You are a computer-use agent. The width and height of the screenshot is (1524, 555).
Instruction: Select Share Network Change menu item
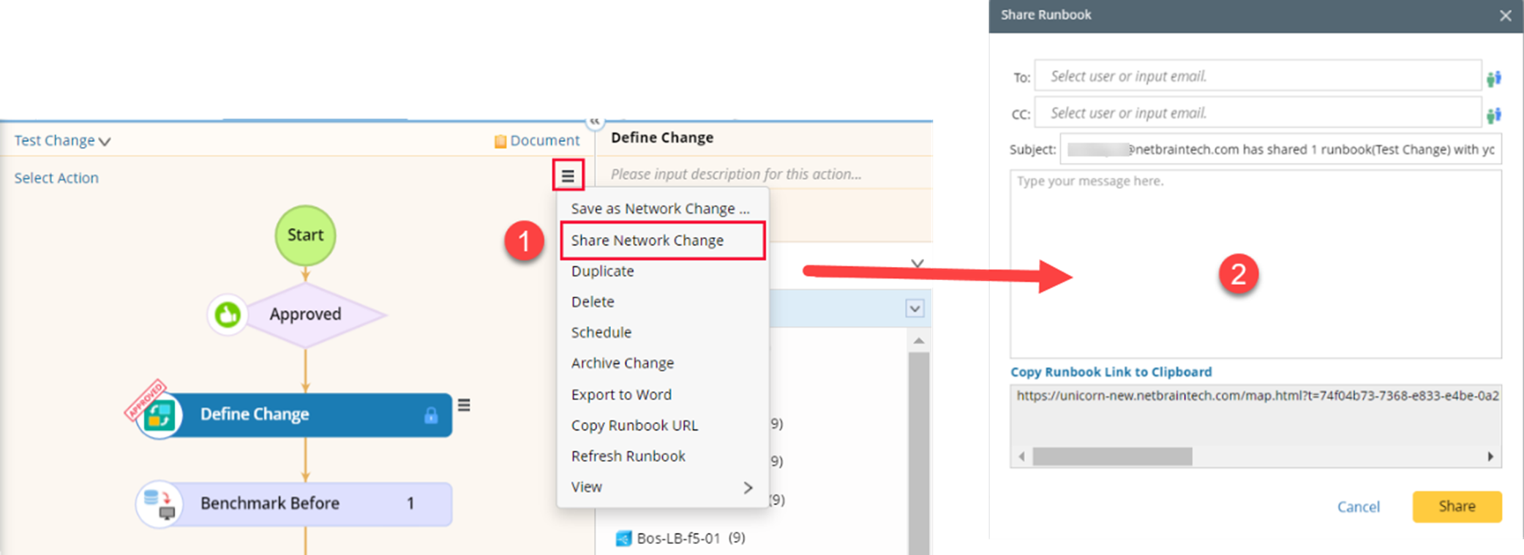click(x=647, y=241)
